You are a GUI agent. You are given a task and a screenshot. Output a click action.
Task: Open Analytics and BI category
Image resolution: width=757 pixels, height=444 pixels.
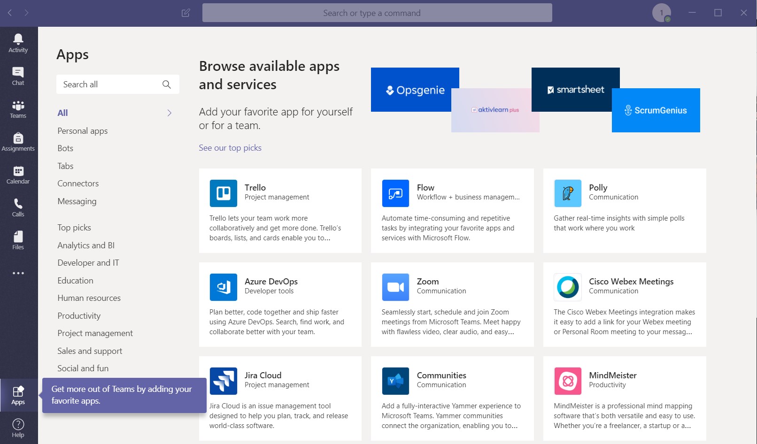click(x=86, y=245)
